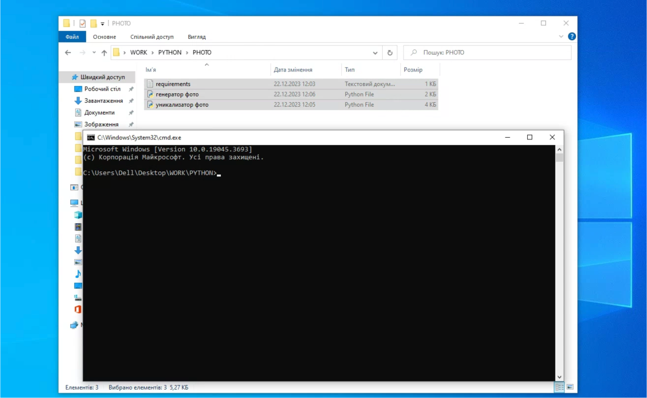Click the уникализатор фото Python file icon
Image resolution: width=647 pixels, height=398 pixels.
[150, 105]
